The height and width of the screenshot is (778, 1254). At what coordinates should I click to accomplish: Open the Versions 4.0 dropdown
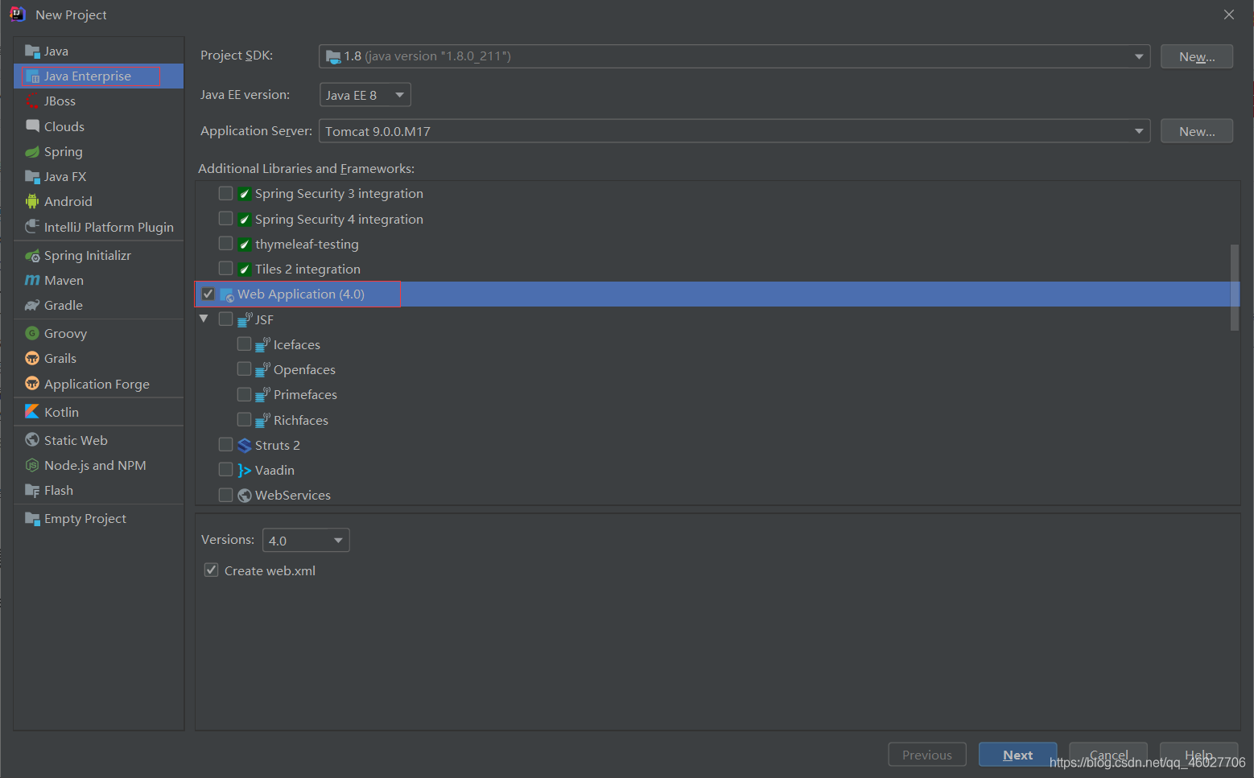pos(306,541)
